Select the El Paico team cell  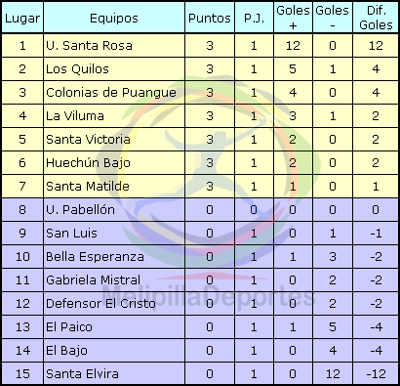pyautogui.click(x=69, y=327)
